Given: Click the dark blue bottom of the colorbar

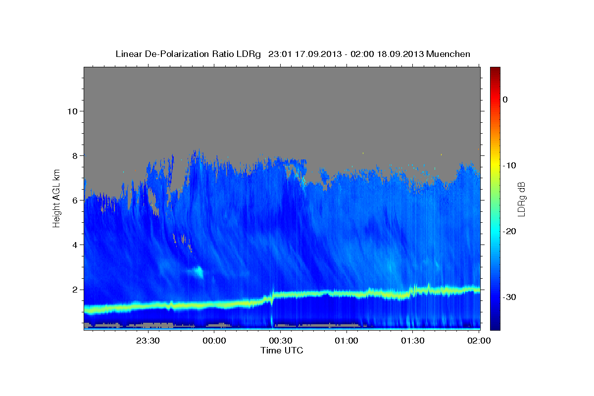Looking at the screenshot, I should coord(495,324).
